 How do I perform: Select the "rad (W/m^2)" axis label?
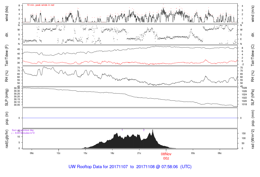click(253, 139)
